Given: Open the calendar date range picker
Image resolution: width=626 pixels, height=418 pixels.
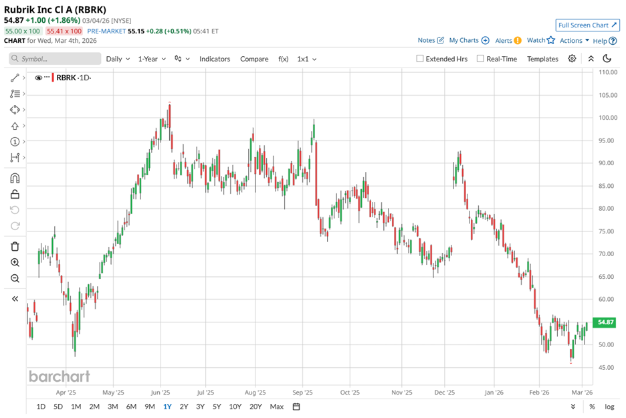Looking at the screenshot, I should coord(296,407).
